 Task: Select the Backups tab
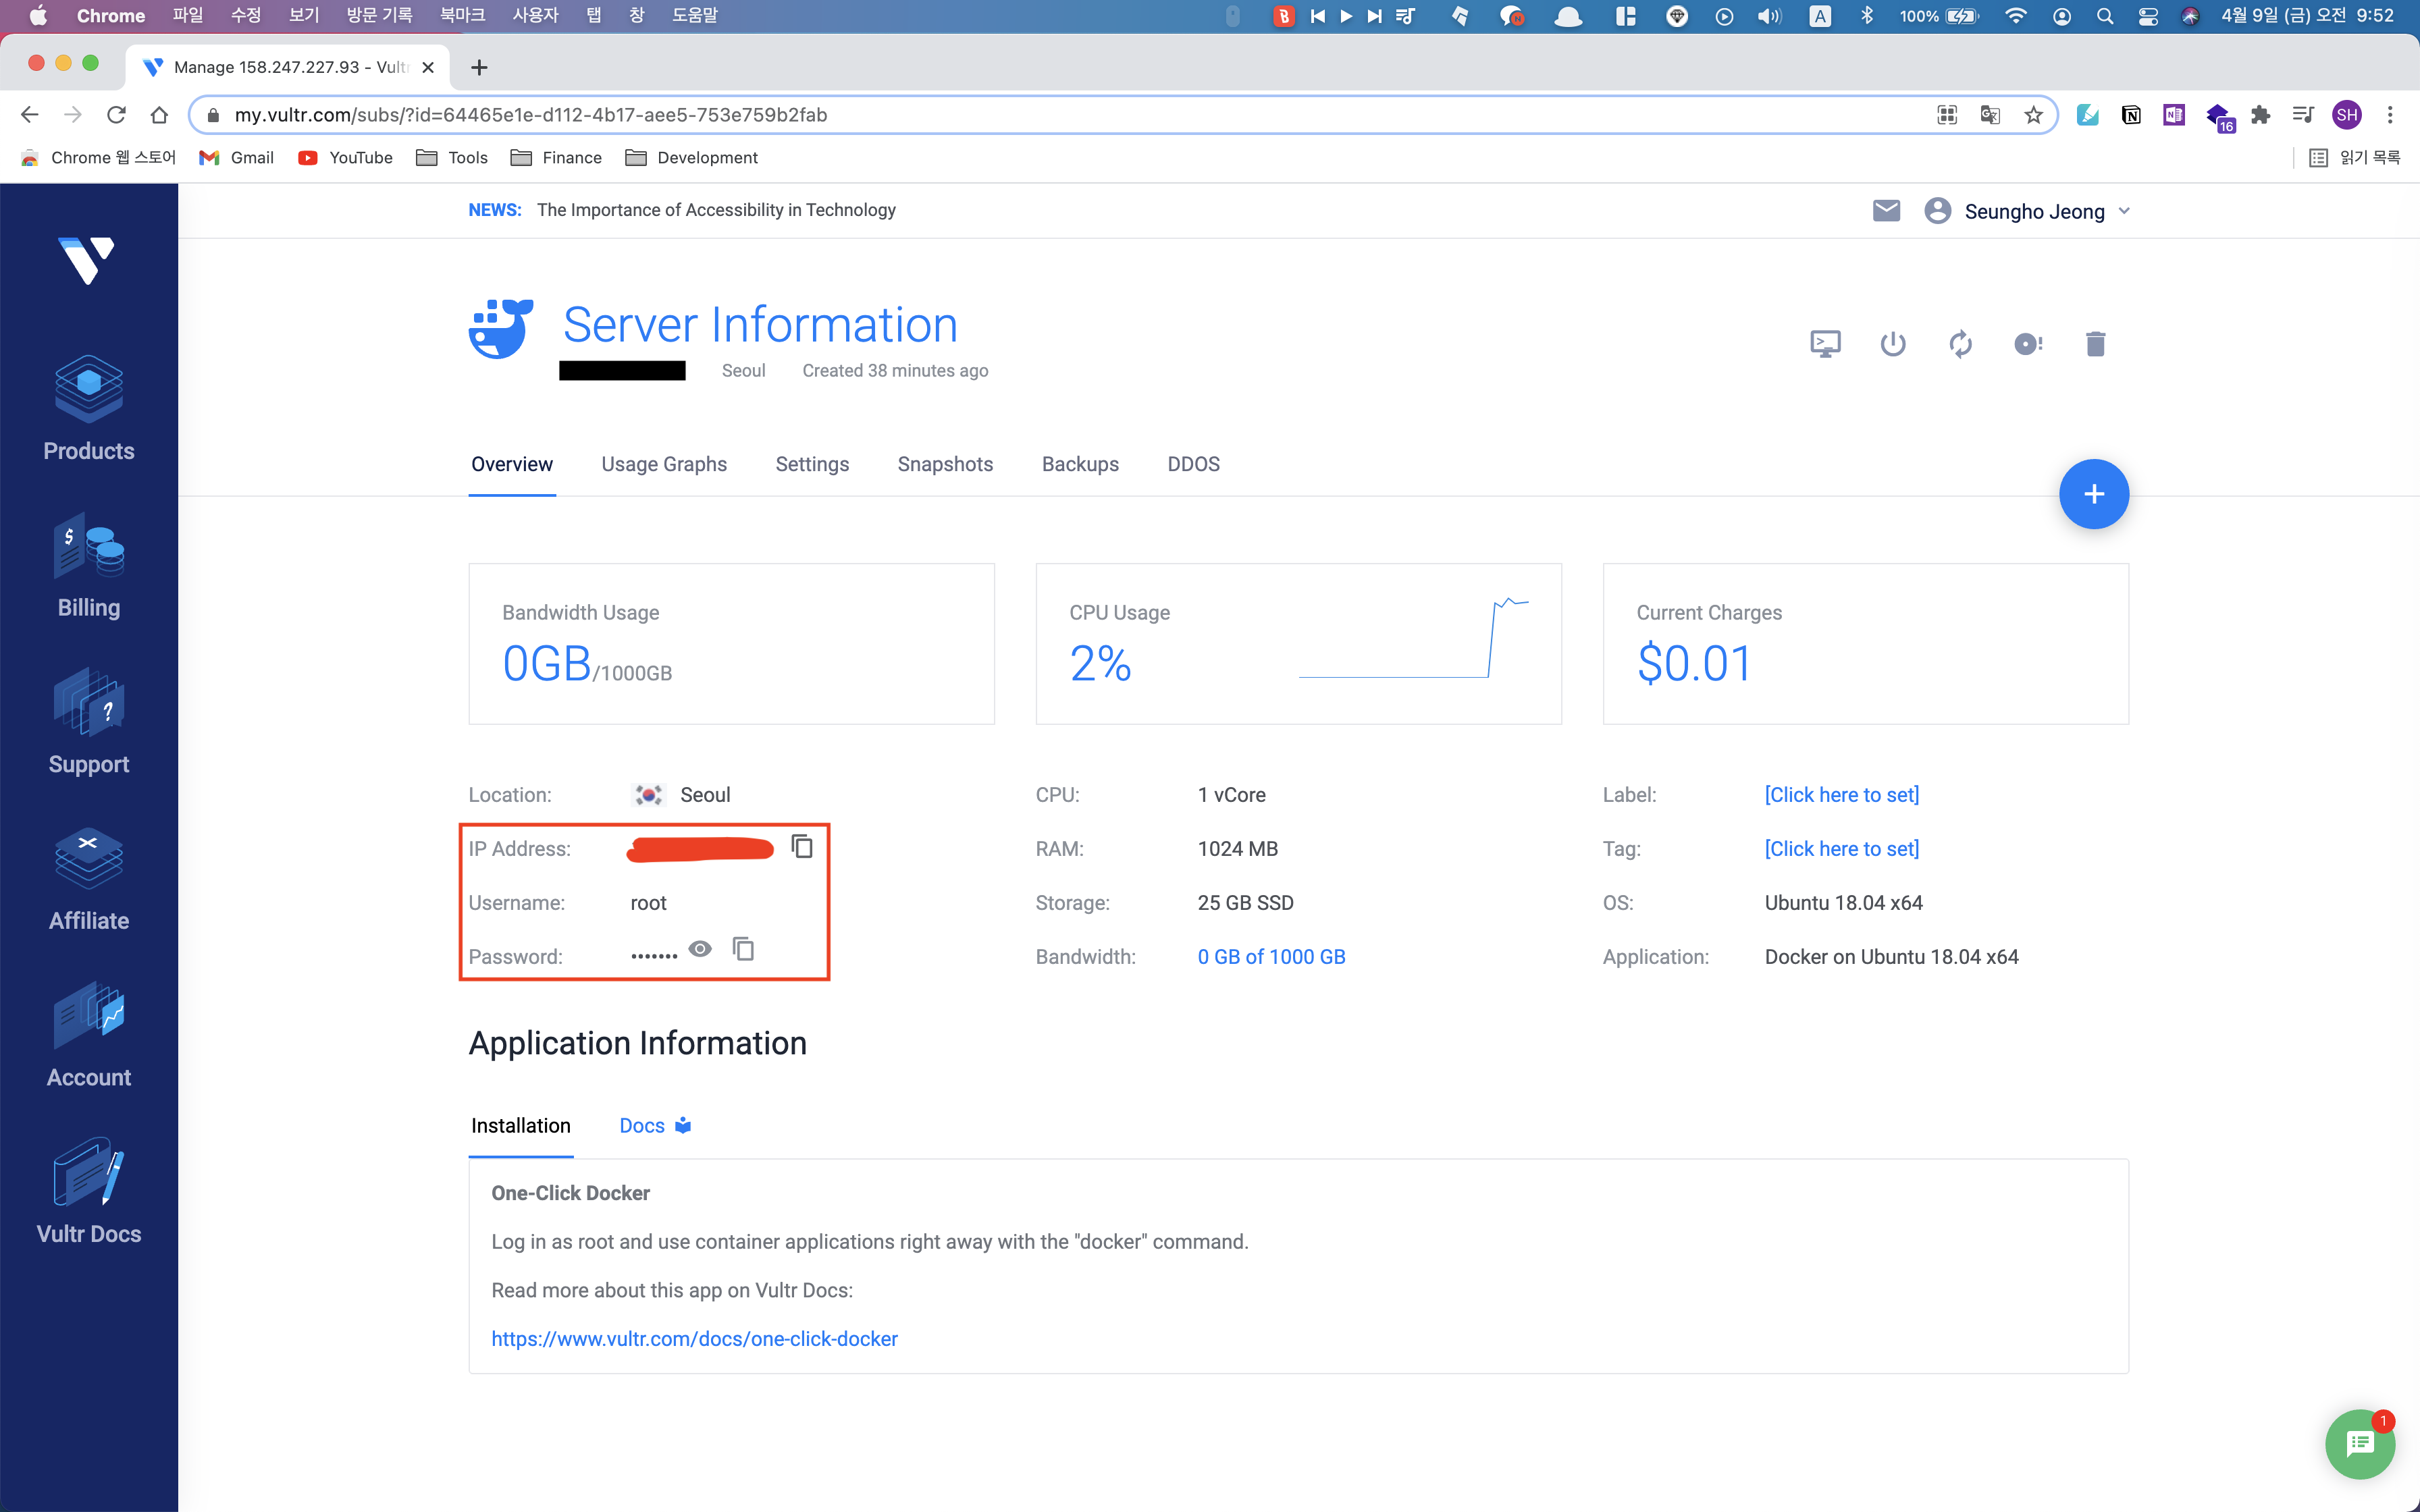[x=1078, y=463]
